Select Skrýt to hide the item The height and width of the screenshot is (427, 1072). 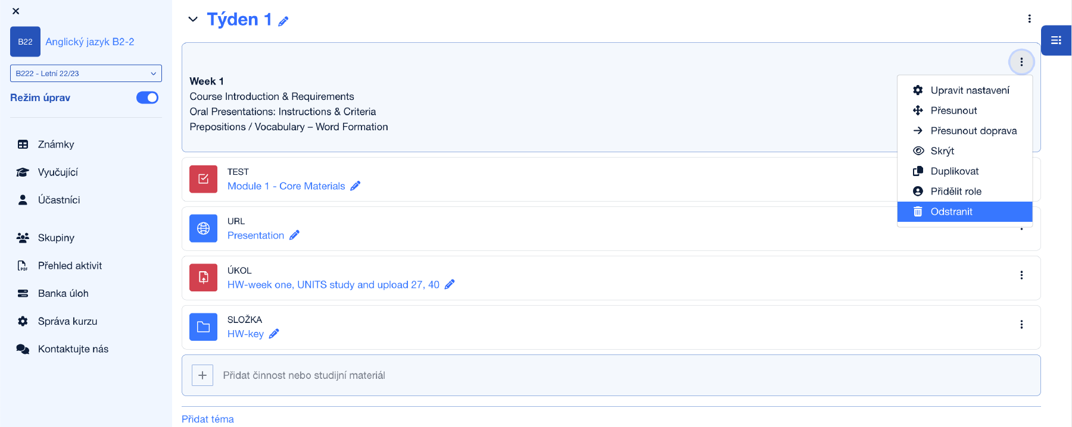[942, 151]
